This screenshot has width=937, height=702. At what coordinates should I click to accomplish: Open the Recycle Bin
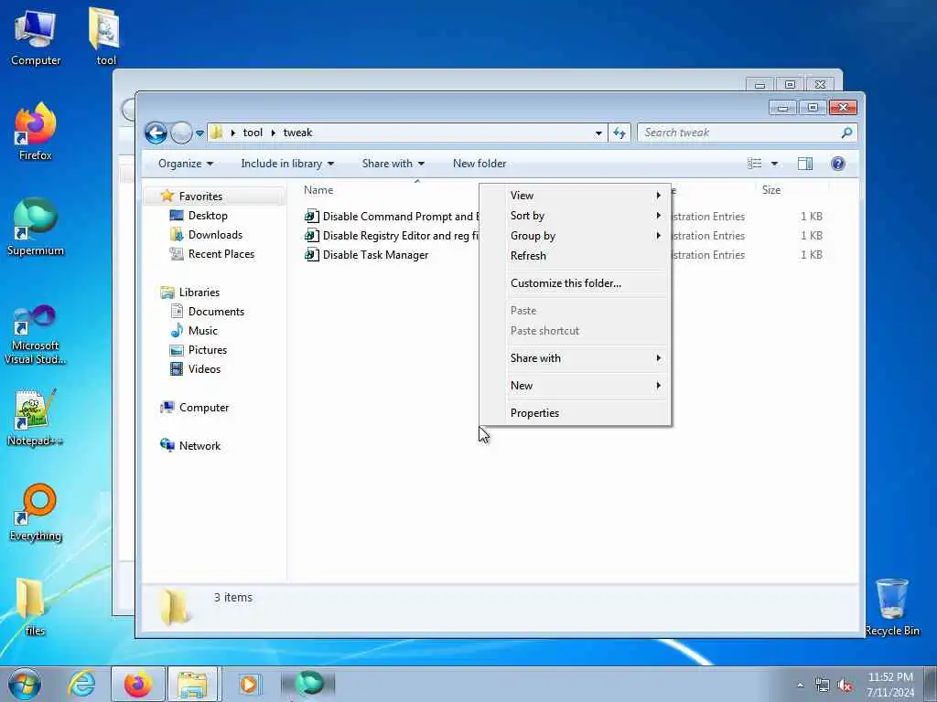891,607
